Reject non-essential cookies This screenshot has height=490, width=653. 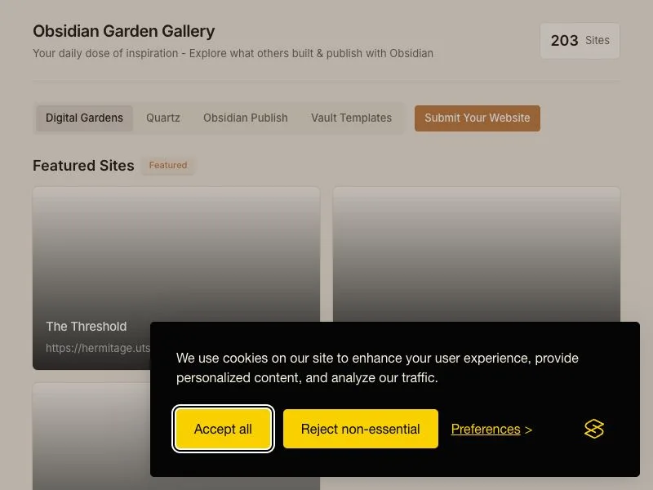click(x=360, y=429)
